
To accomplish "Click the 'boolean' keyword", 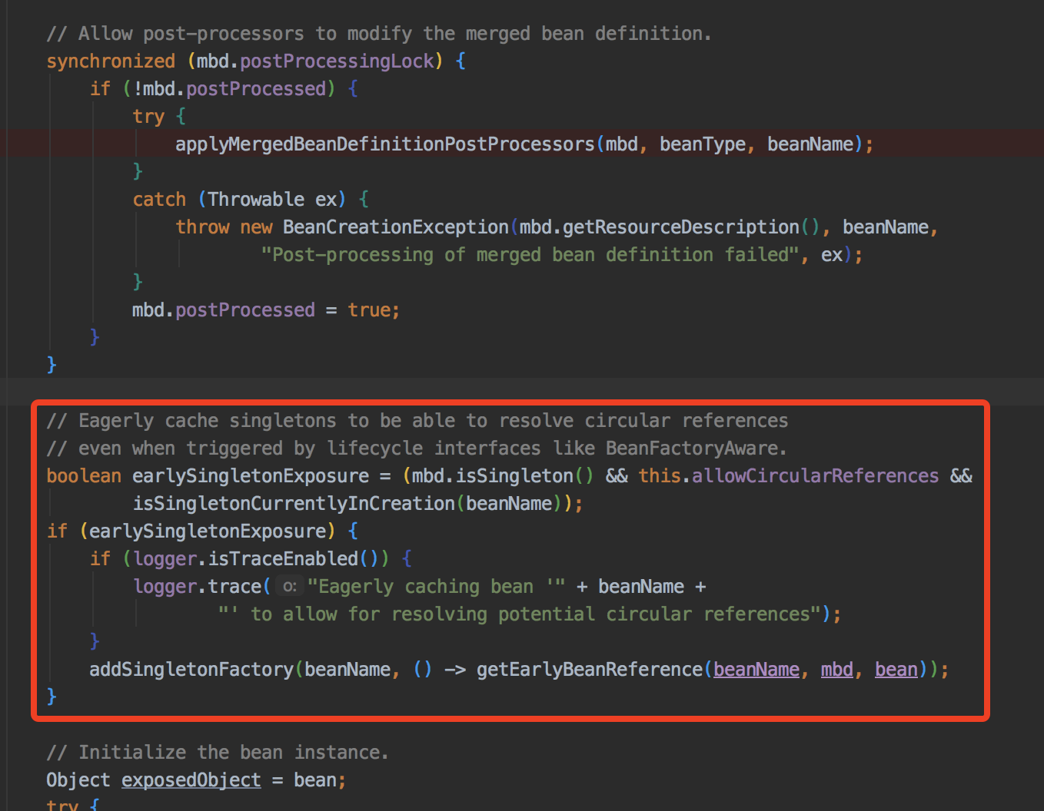I will [x=84, y=476].
